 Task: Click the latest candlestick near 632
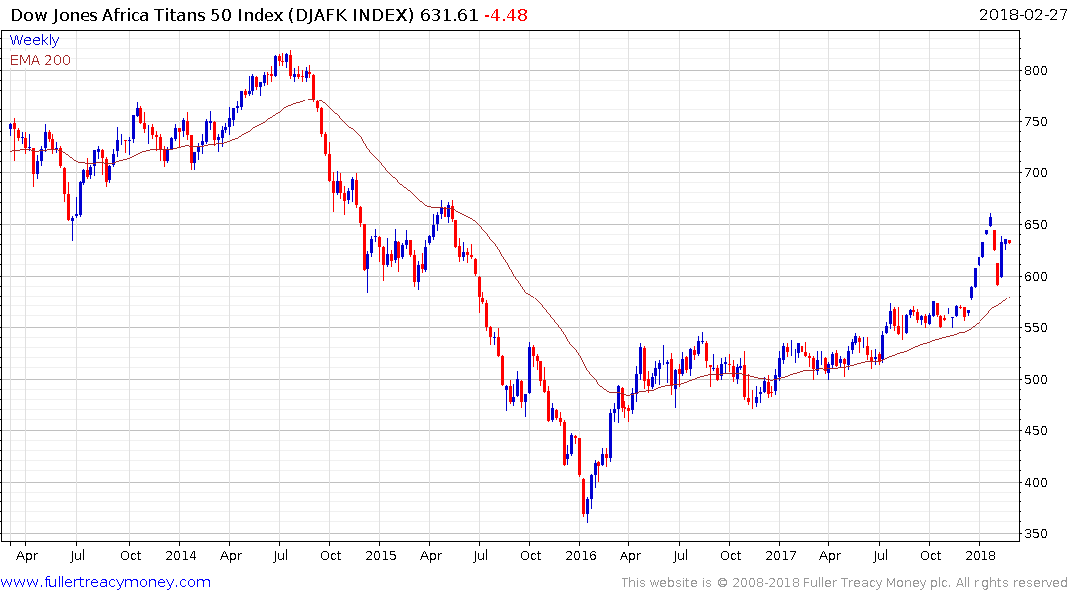[x=1009, y=242]
